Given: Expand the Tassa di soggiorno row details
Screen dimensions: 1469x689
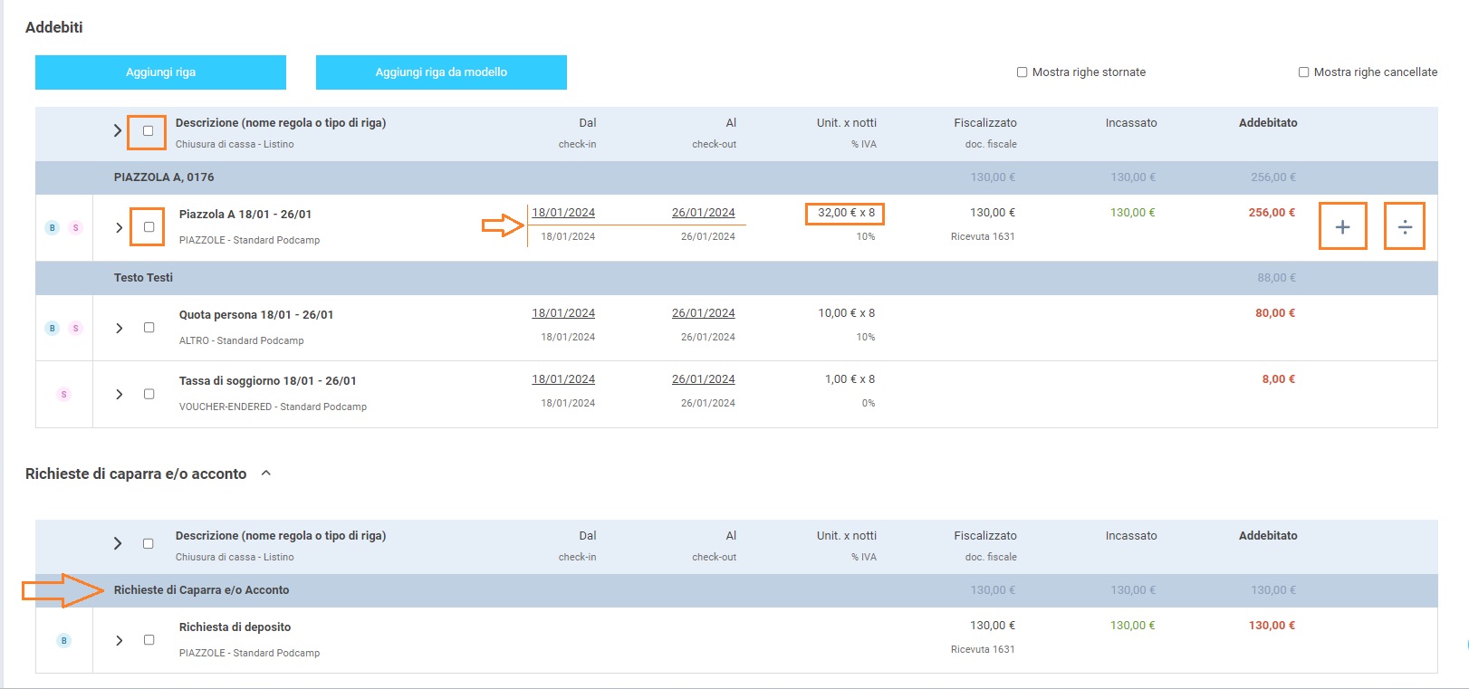Looking at the screenshot, I should (x=119, y=395).
